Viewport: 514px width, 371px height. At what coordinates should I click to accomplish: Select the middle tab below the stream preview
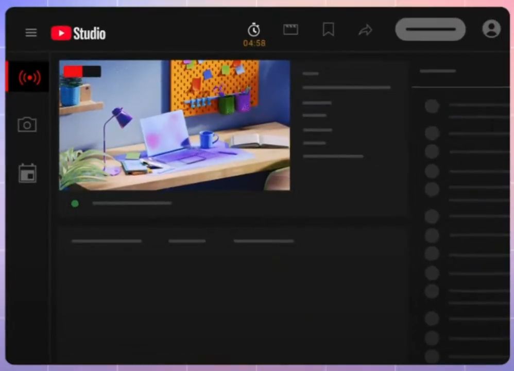[187, 241]
